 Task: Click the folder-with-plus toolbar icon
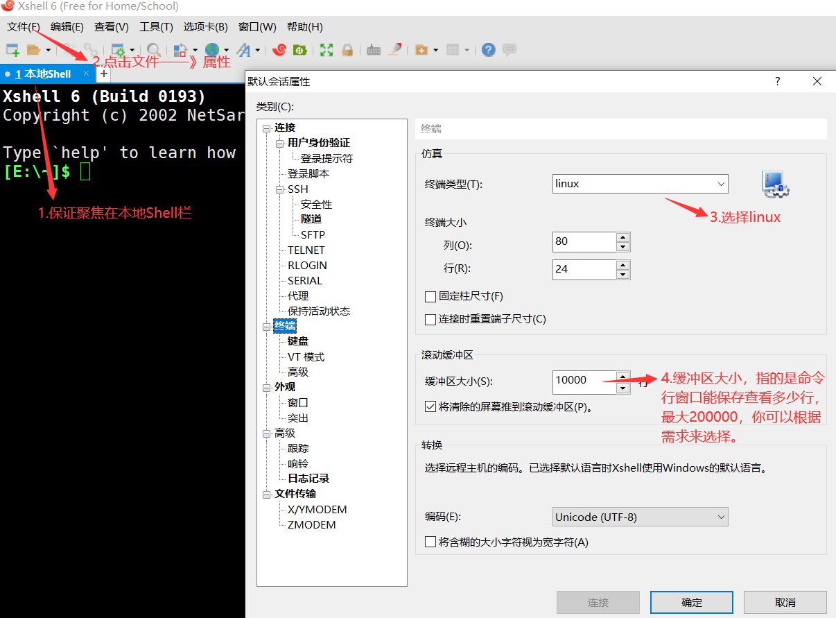click(x=421, y=50)
